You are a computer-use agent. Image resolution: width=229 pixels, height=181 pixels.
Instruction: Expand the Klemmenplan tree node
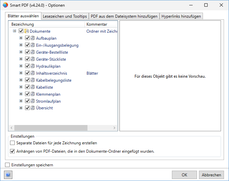pos(21,94)
